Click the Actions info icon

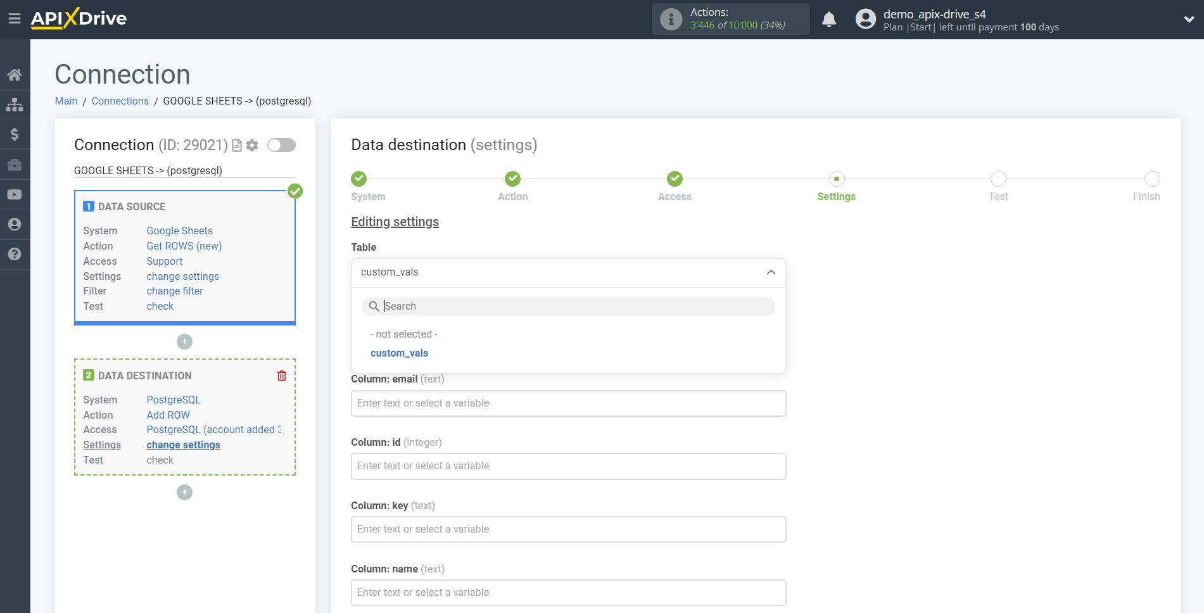[x=671, y=19]
